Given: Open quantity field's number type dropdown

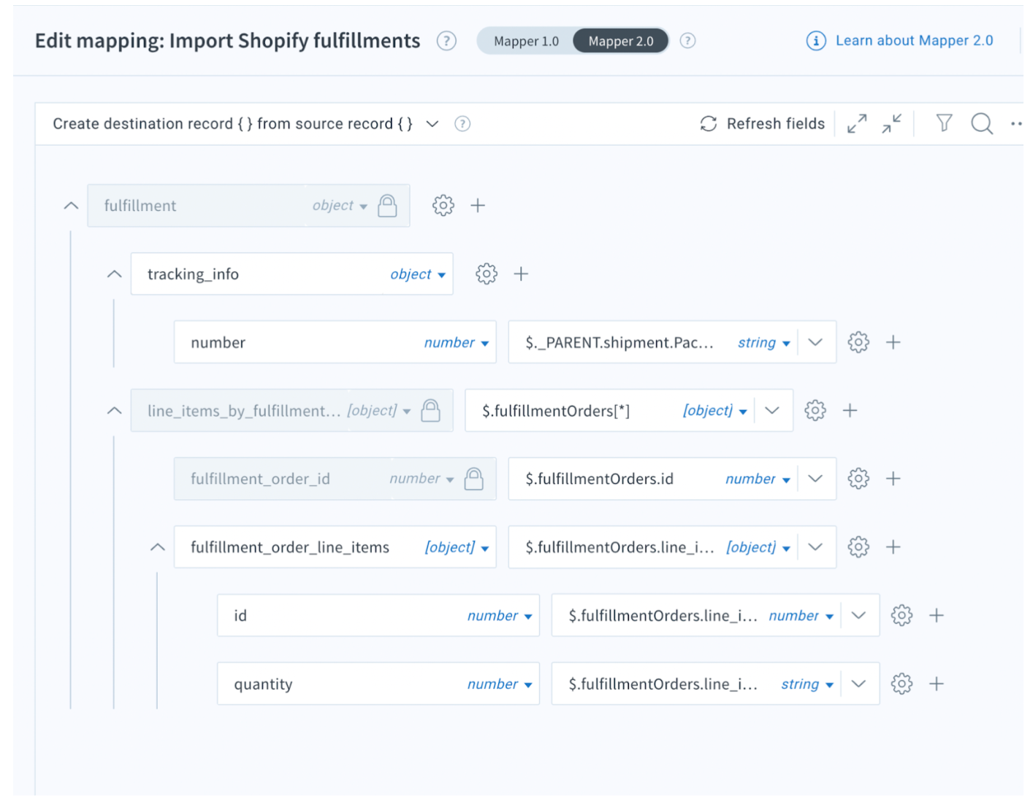Looking at the screenshot, I should tap(500, 684).
